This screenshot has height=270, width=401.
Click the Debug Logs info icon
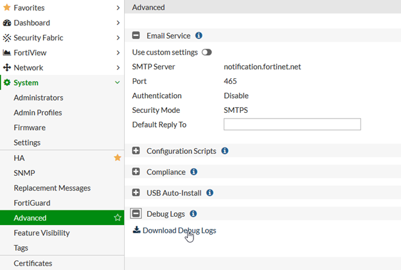pos(193,214)
